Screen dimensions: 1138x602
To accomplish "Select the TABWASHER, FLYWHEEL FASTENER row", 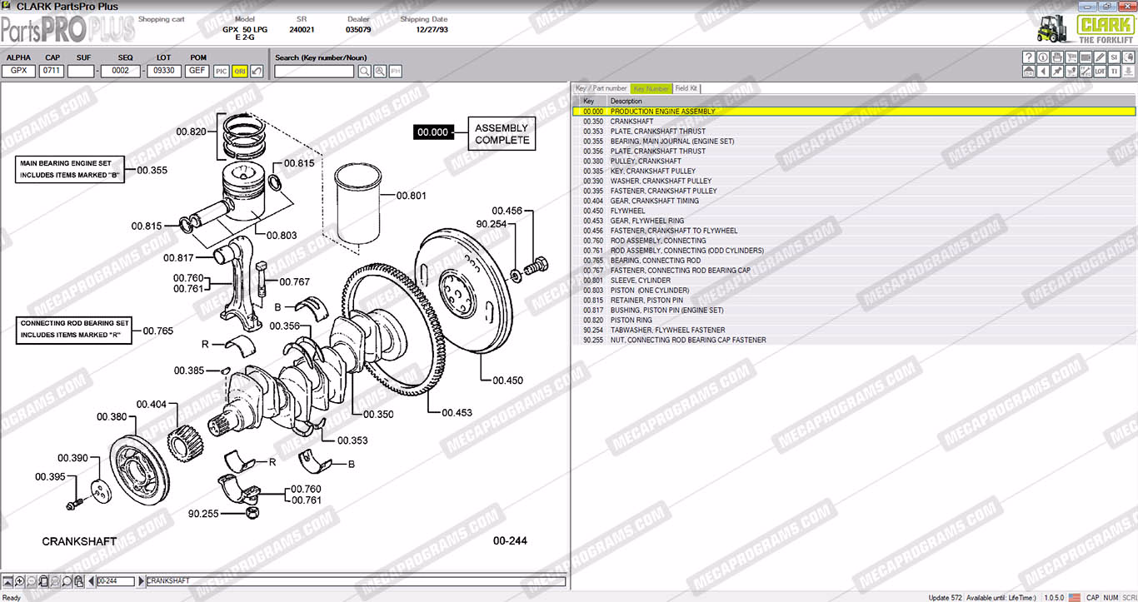I will click(x=854, y=331).
